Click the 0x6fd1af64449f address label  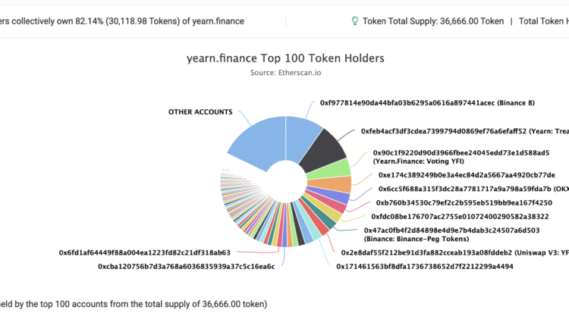[x=144, y=252]
